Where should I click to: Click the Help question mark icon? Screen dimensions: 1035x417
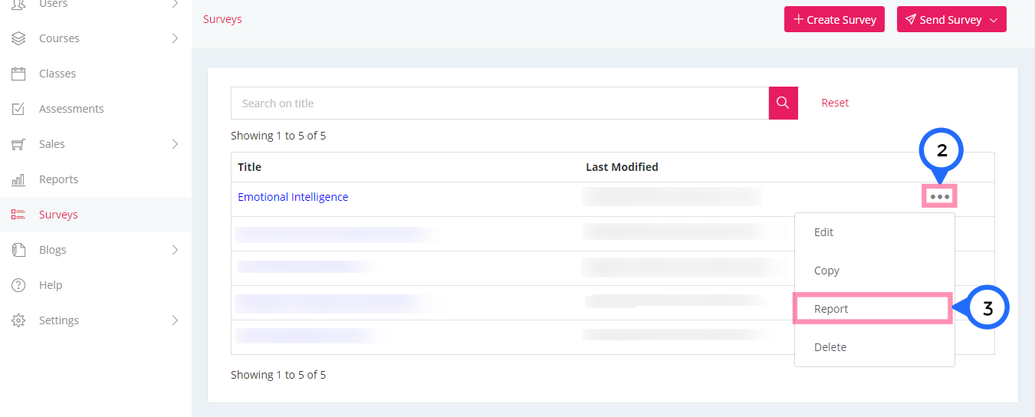pyautogui.click(x=18, y=285)
